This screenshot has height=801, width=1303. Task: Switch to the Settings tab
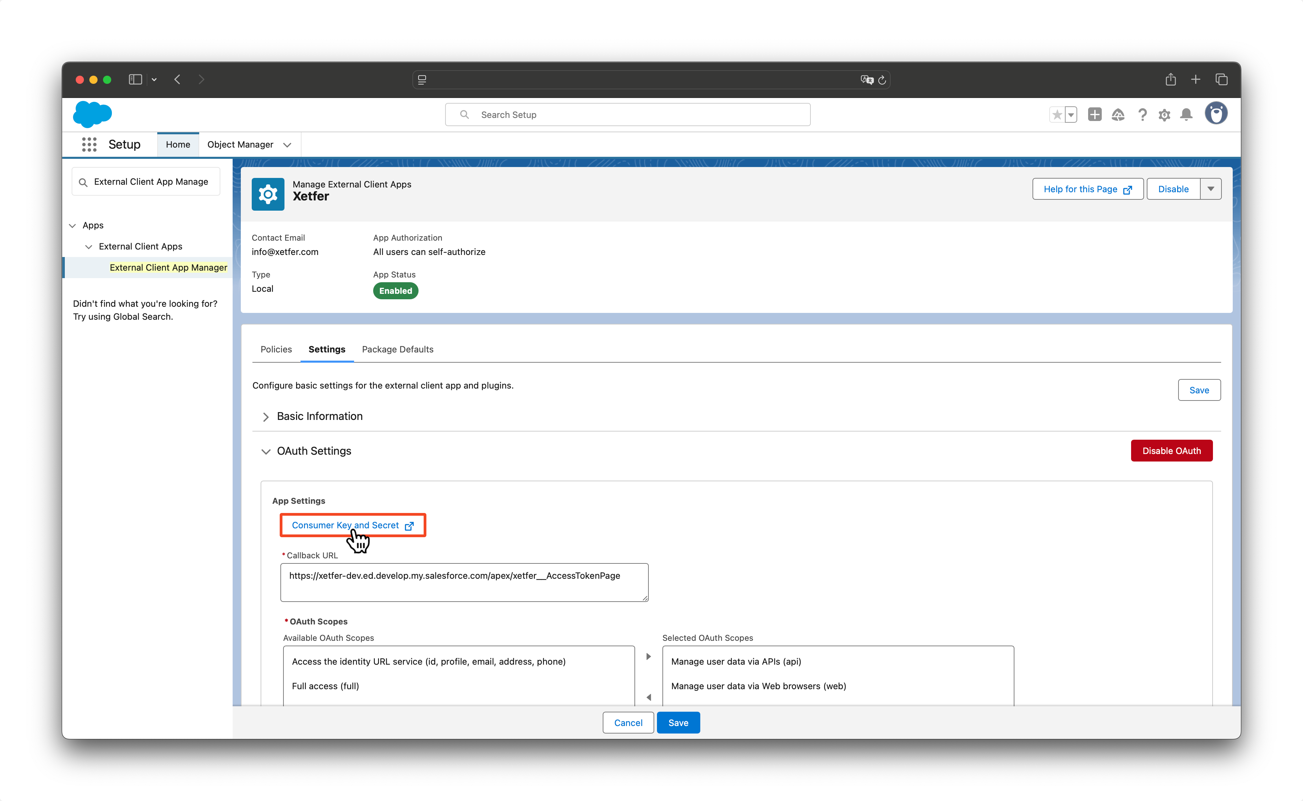[327, 349]
